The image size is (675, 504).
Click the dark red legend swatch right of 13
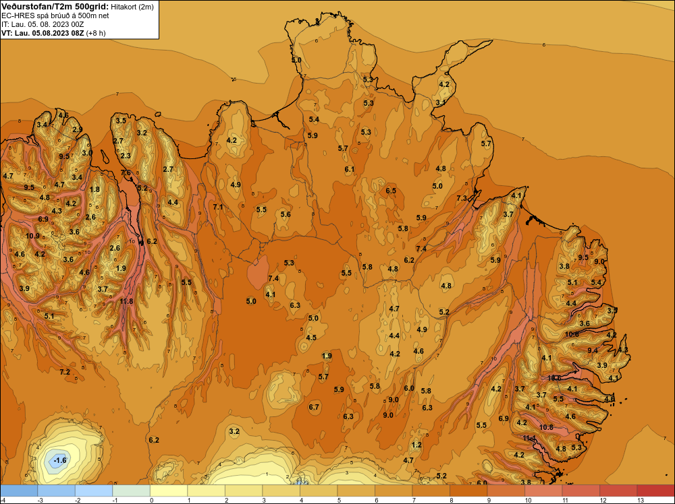[655, 491]
